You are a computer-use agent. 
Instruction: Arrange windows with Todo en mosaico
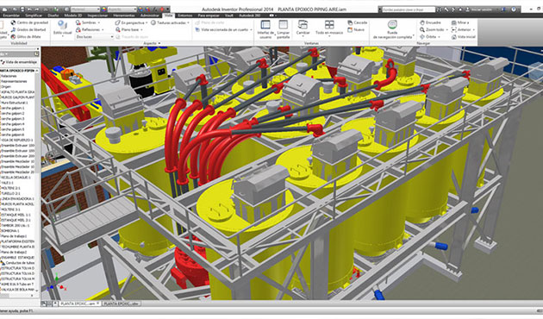point(329,28)
